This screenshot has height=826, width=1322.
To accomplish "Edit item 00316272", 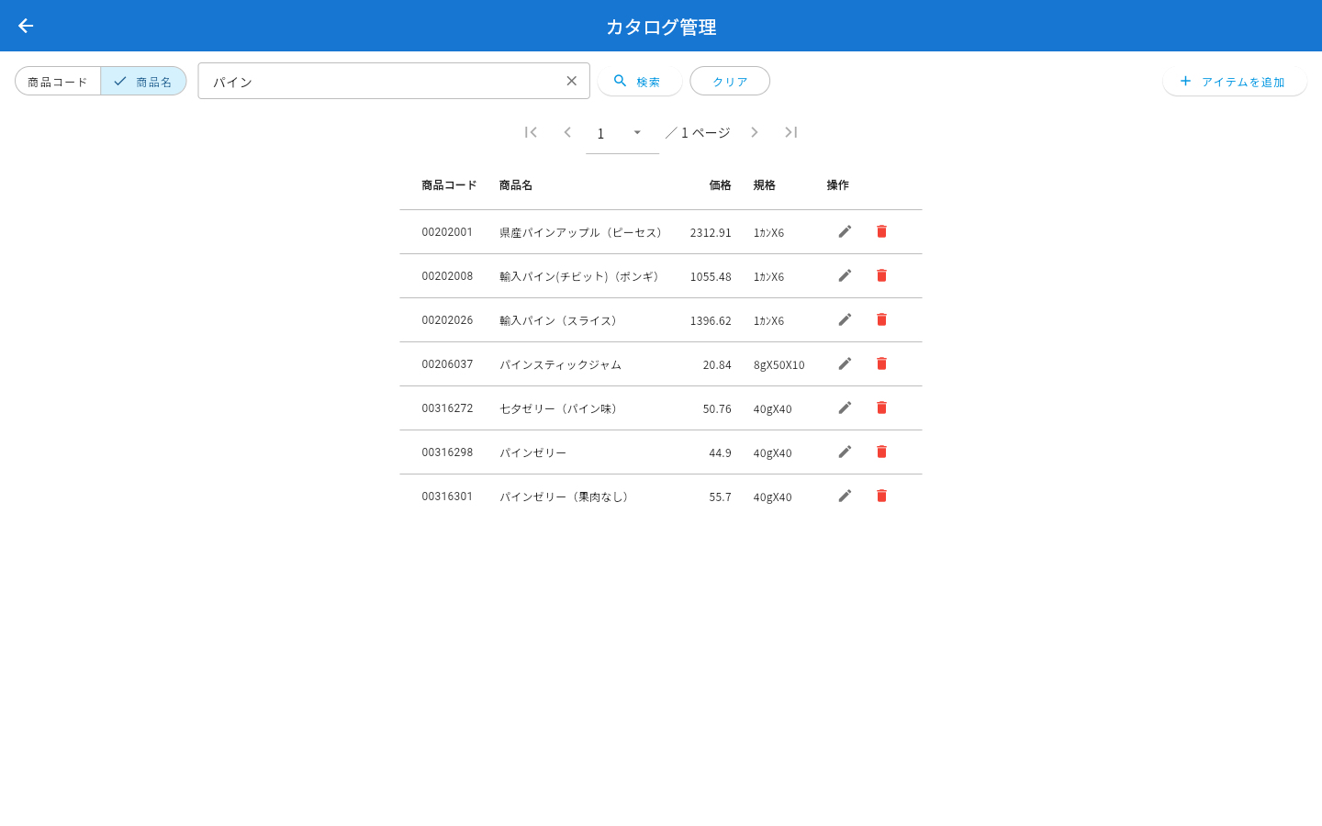I will 845,407.
